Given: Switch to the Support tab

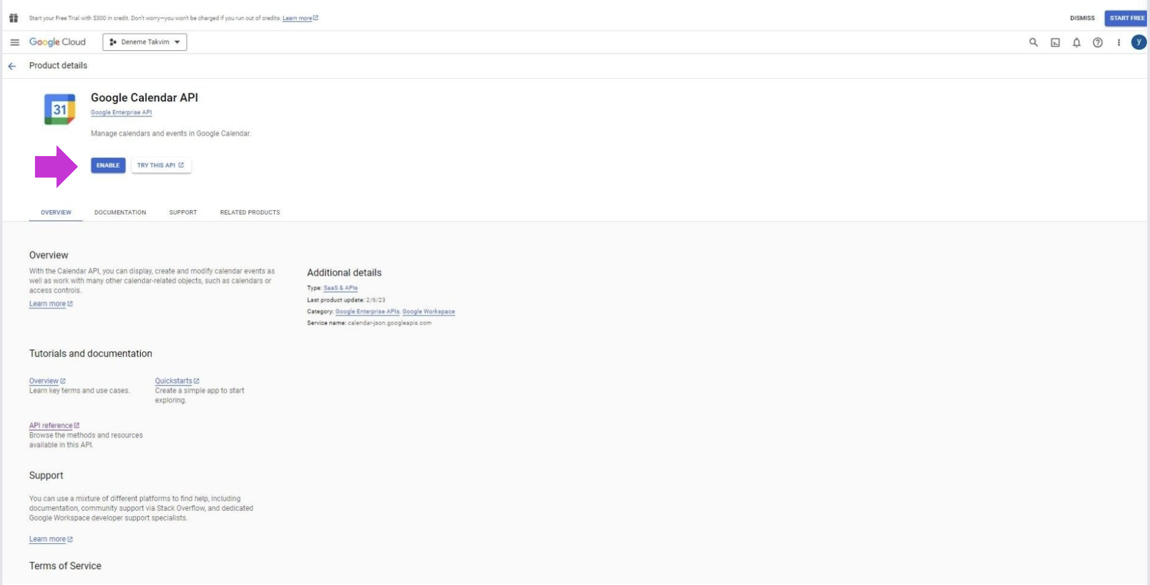Looking at the screenshot, I should point(183,212).
